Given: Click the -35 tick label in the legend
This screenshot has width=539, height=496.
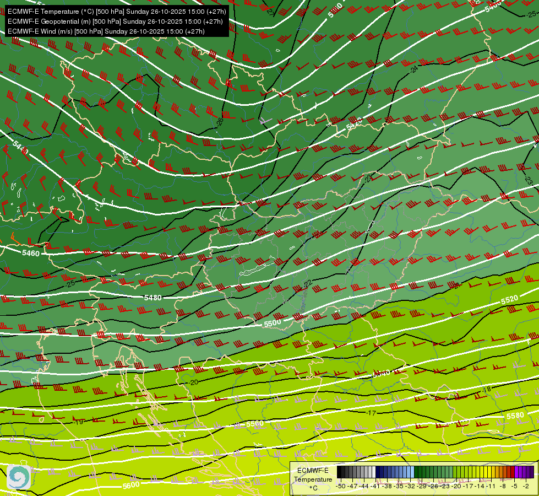Looking at the screenshot, I should pos(399,486).
